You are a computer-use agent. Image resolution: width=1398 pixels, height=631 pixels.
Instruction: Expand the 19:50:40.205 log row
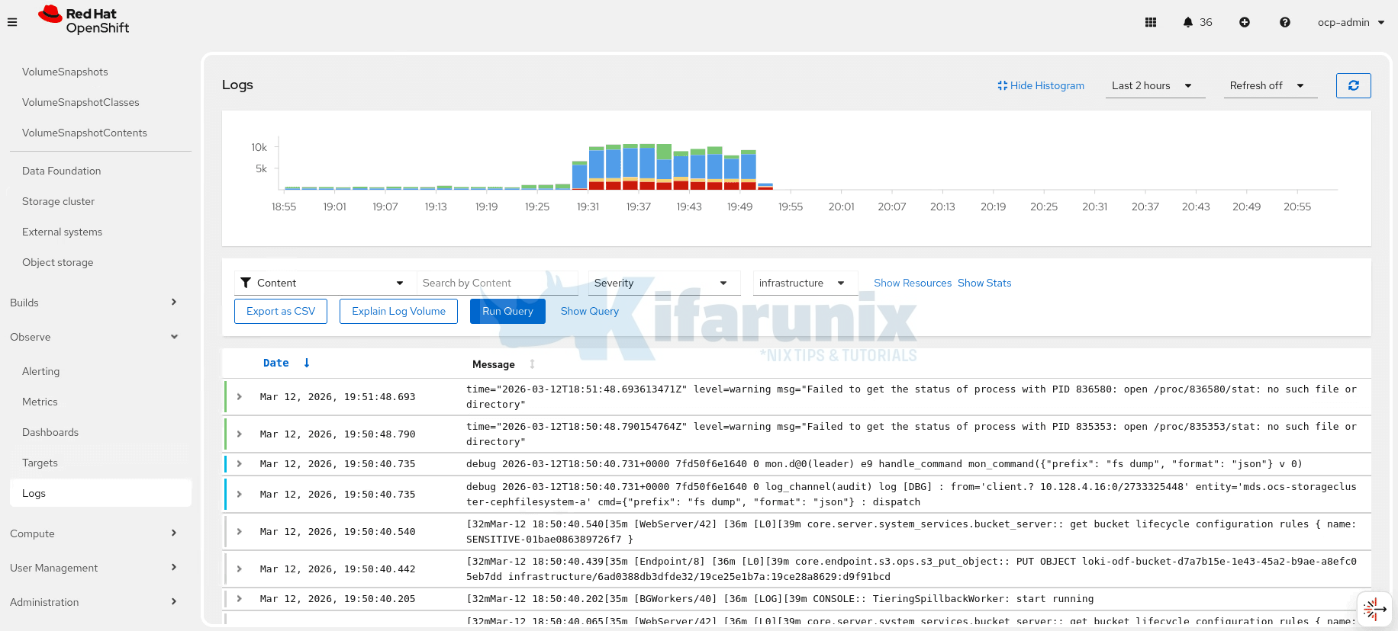pos(240,598)
